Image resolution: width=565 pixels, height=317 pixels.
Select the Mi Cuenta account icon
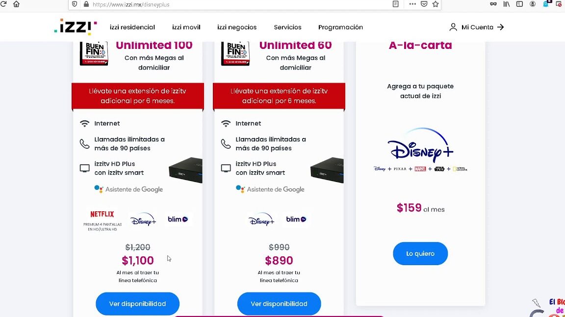tap(453, 27)
